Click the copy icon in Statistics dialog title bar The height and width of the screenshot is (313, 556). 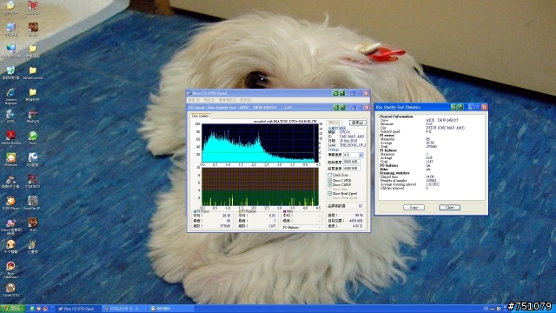pyautogui.click(x=453, y=107)
